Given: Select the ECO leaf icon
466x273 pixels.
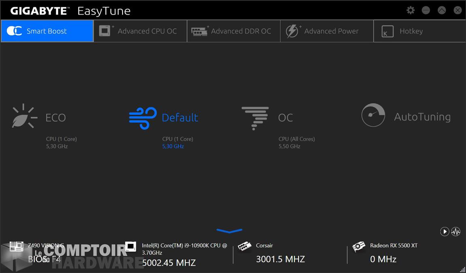Looking at the screenshot, I should tap(24, 116).
